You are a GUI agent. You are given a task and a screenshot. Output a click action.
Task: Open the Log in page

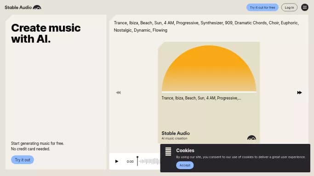tap(289, 7)
